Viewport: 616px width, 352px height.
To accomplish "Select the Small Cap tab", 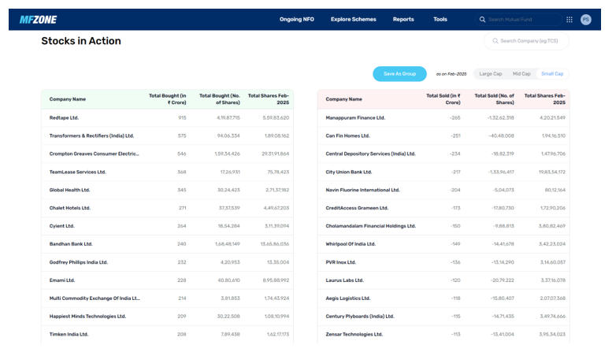I will click(x=552, y=74).
